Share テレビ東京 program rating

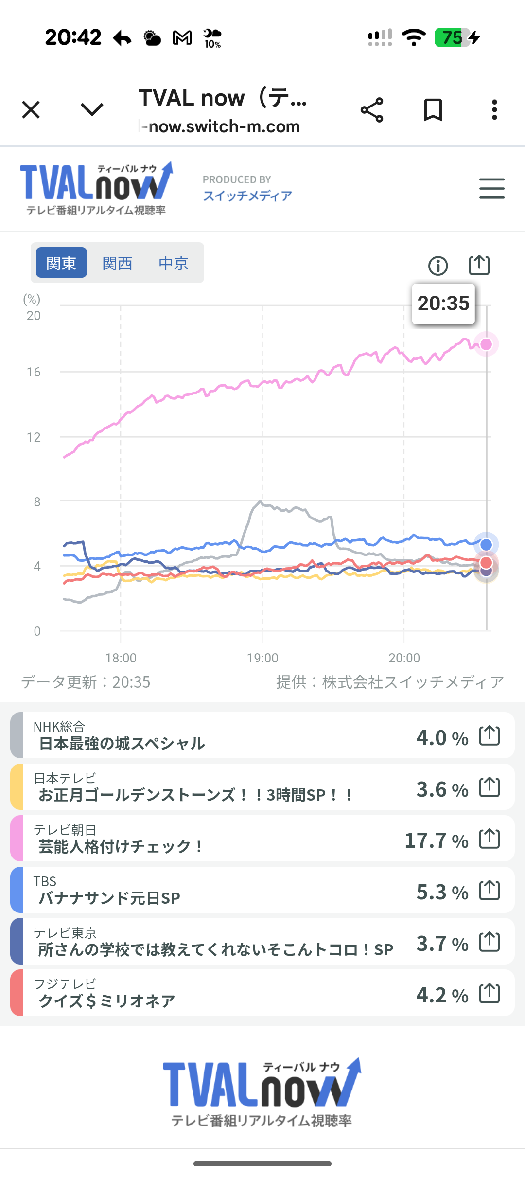490,941
